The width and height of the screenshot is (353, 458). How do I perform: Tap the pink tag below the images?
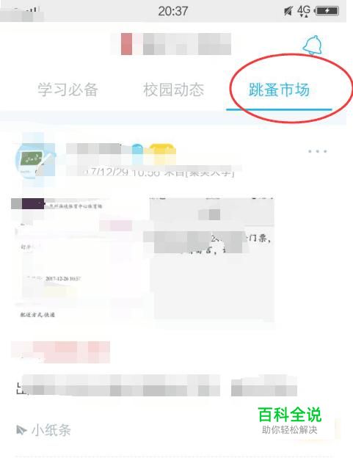(x=60, y=352)
